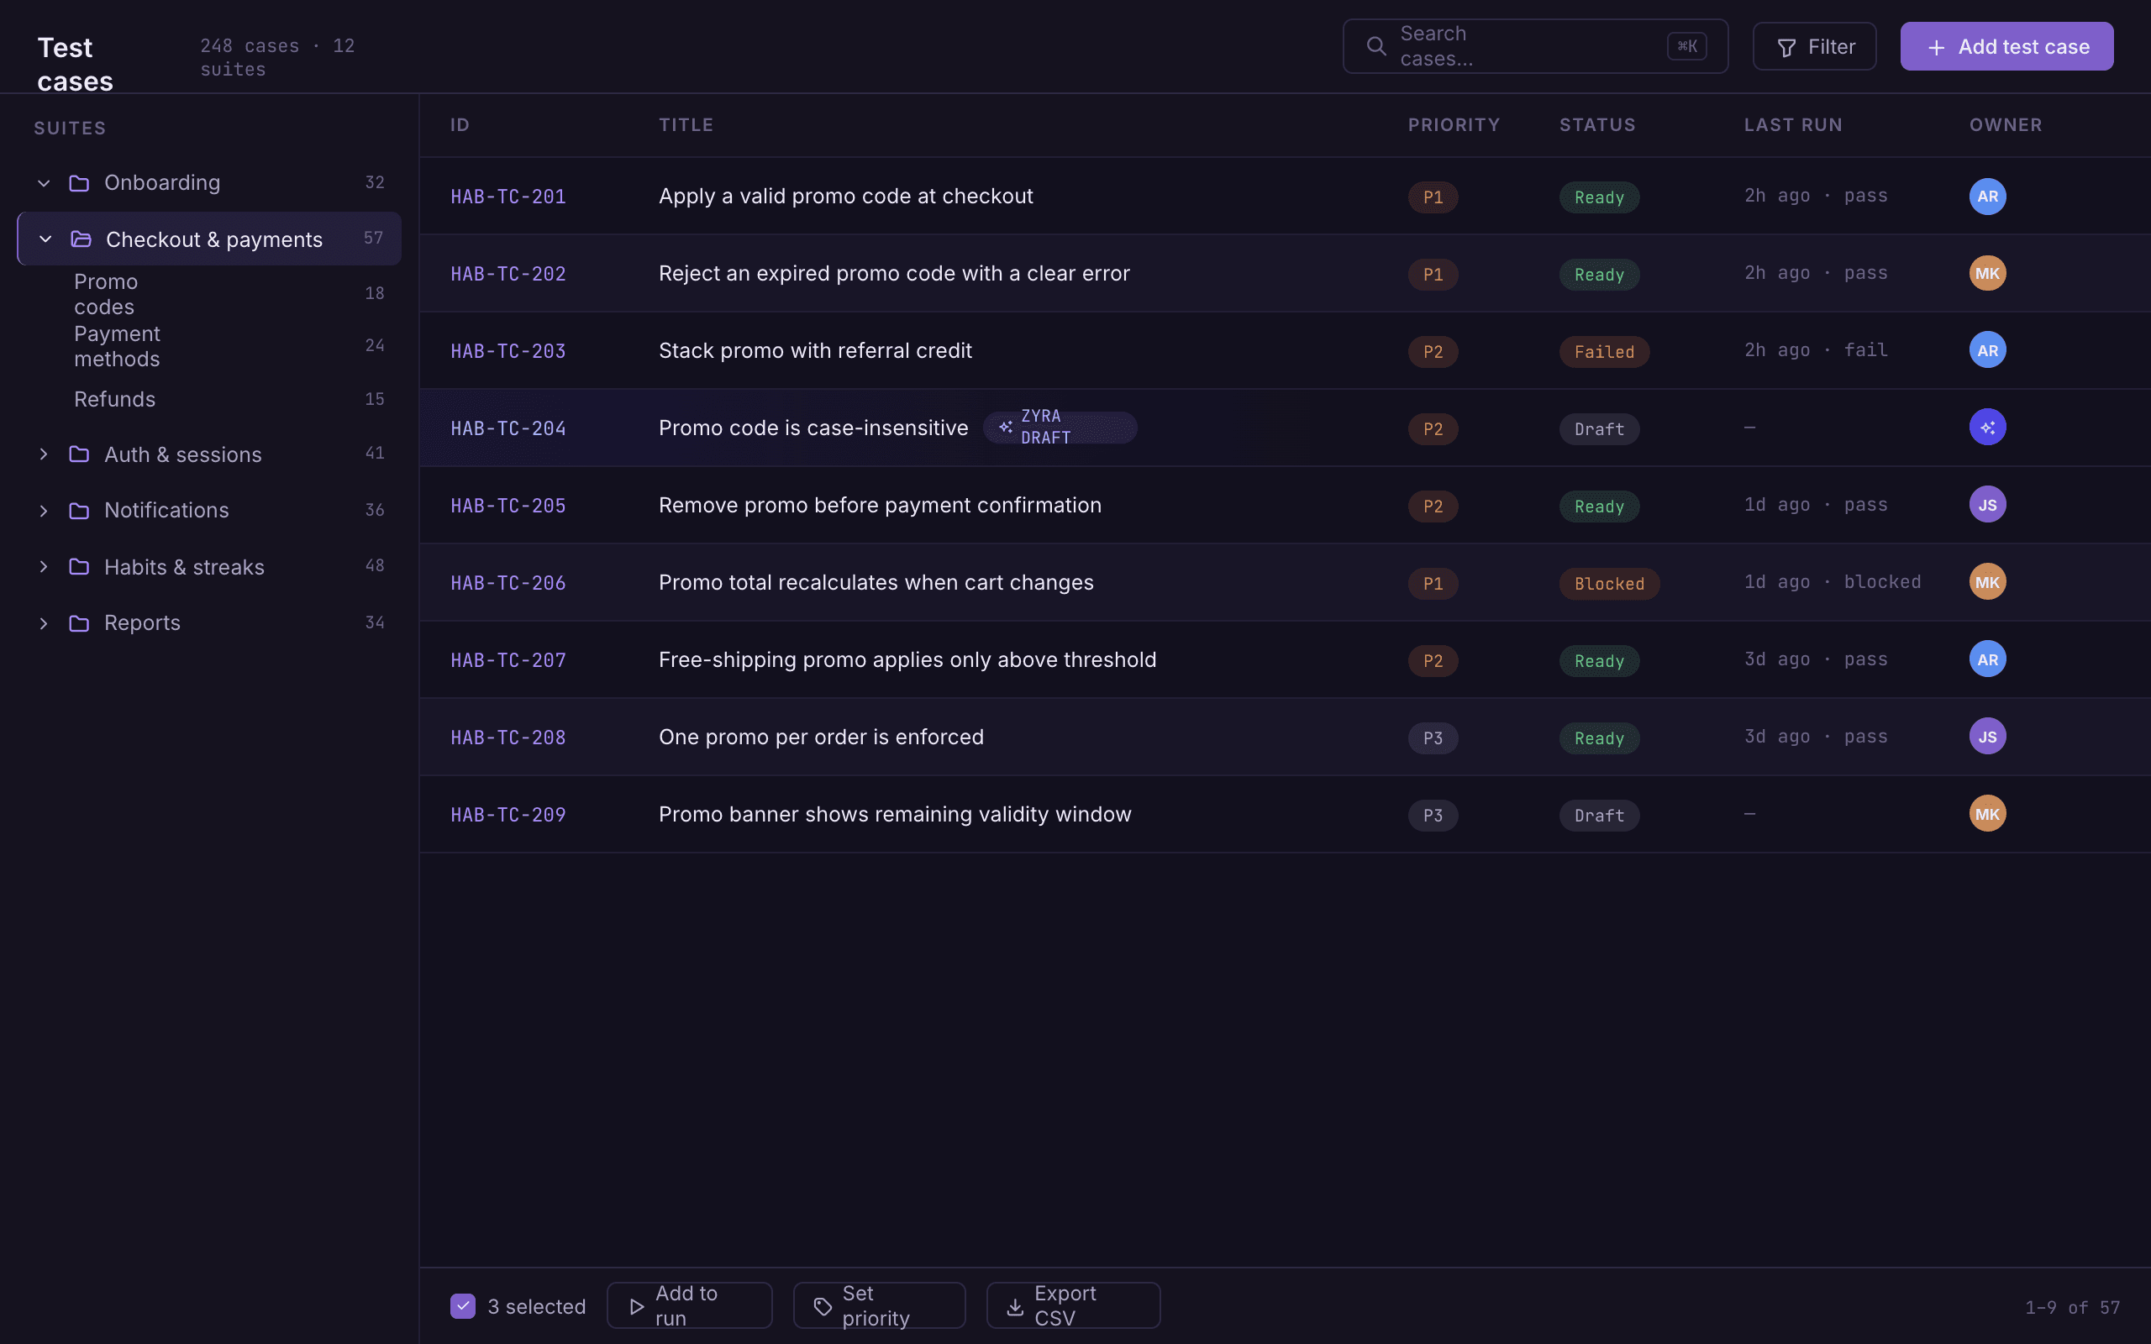Expand the Habits & streaks suite
Image resolution: width=2151 pixels, height=1344 pixels.
pos(44,567)
